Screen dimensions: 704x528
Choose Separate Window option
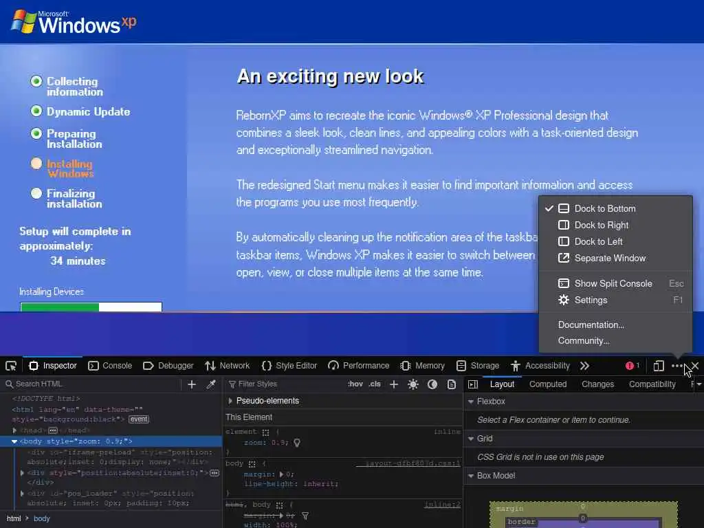click(615, 258)
